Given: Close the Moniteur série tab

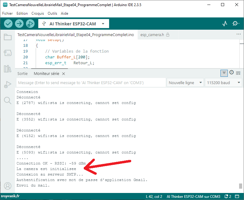Looking at the screenshot, I should (64, 74).
